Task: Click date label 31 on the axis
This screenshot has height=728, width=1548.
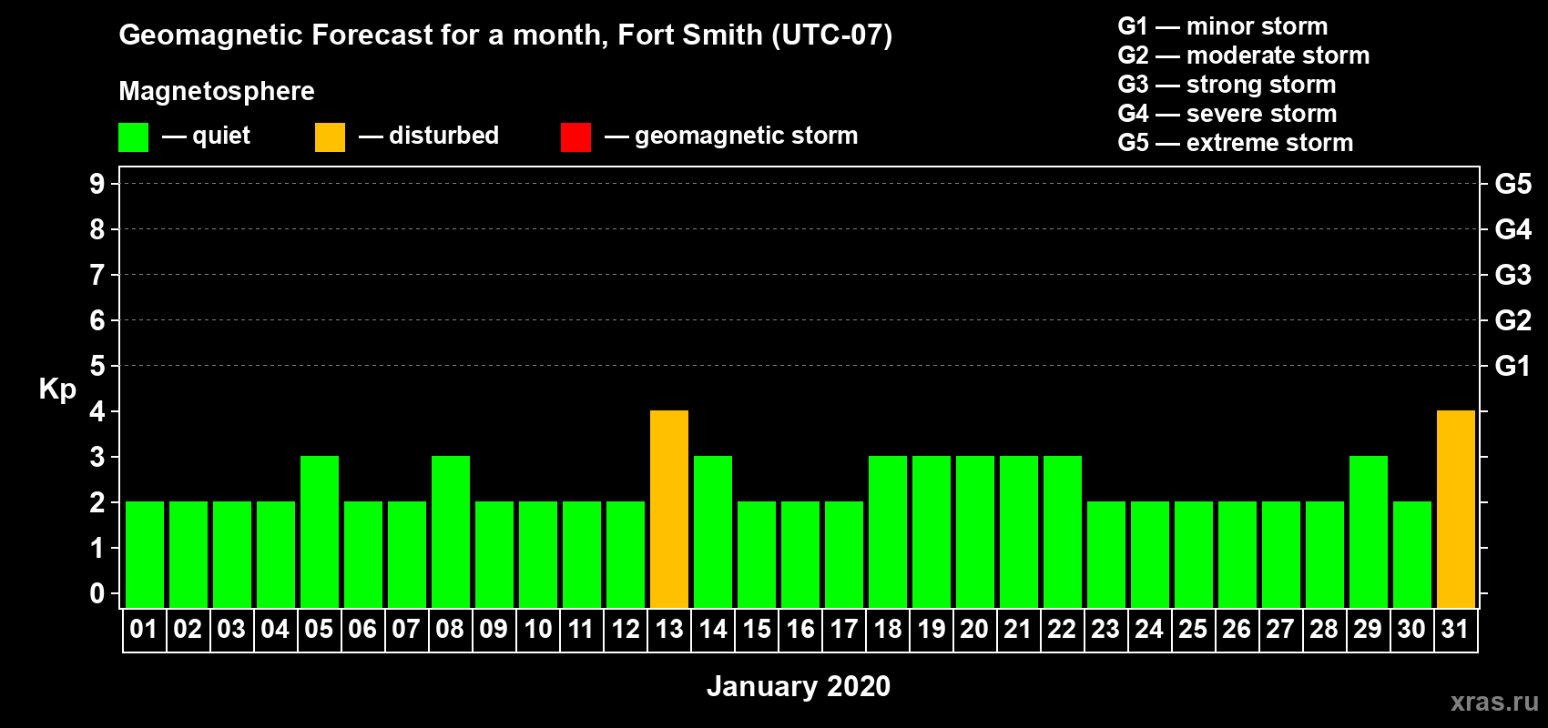Action: click(x=1456, y=629)
